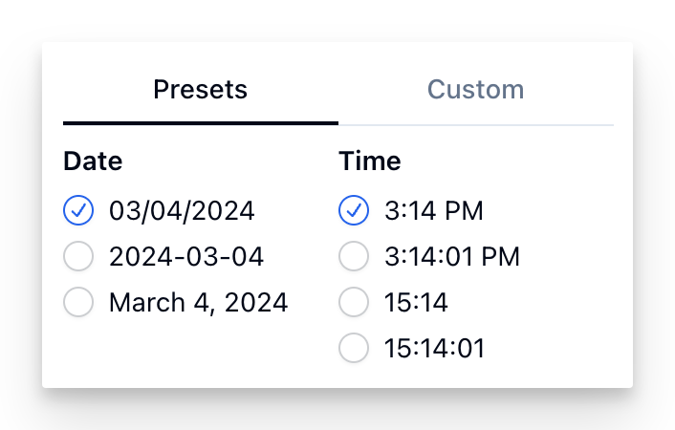This screenshot has height=430, width=675.
Task: Click the March 4, 2024 label text
Action: (x=198, y=303)
